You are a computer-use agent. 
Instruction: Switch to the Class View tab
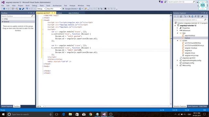pos(203,106)
